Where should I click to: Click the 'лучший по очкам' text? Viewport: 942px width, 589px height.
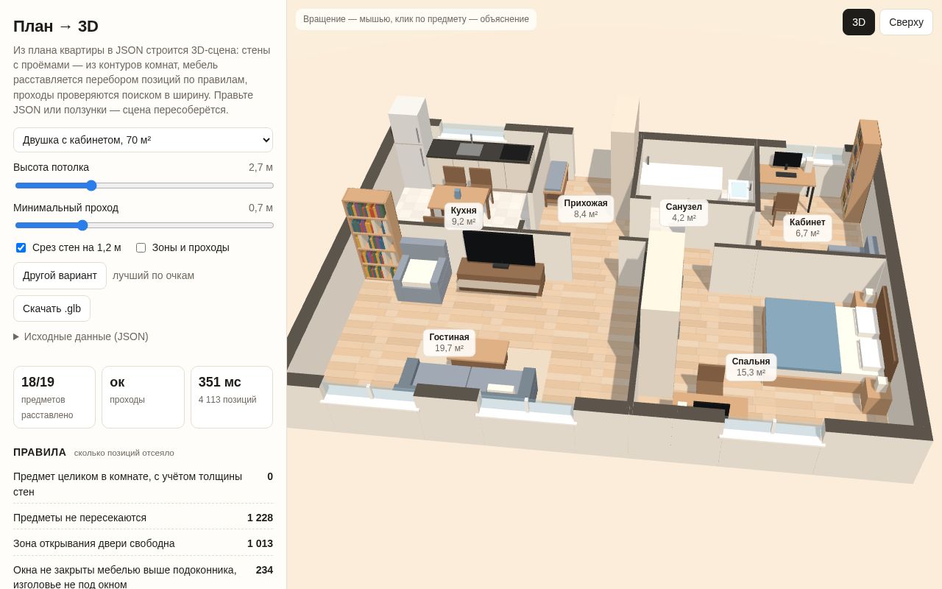tap(154, 275)
